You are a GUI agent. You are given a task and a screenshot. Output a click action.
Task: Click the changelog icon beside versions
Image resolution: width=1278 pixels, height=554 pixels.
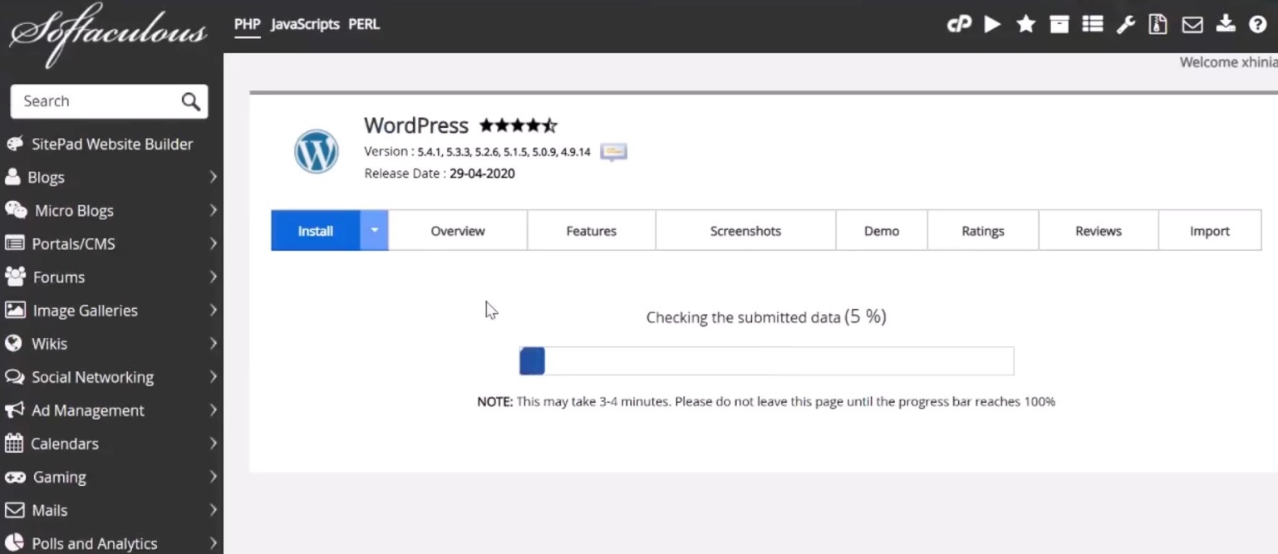coord(614,152)
